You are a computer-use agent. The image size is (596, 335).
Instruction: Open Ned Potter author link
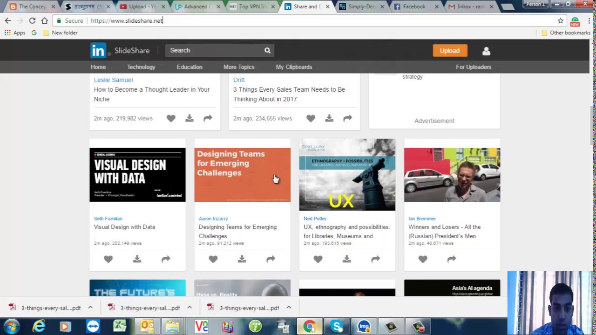point(315,219)
